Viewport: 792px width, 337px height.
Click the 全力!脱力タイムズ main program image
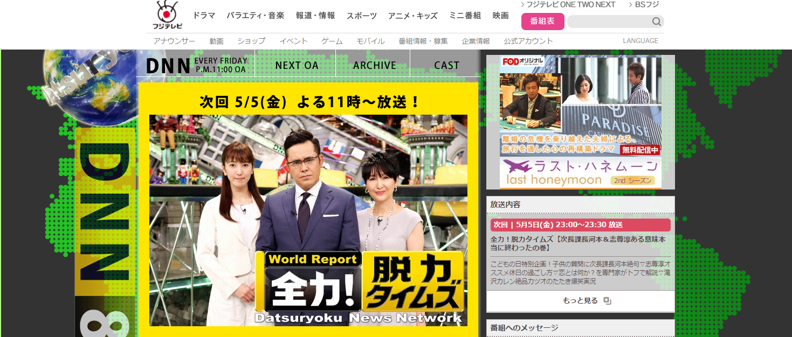point(308,220)
